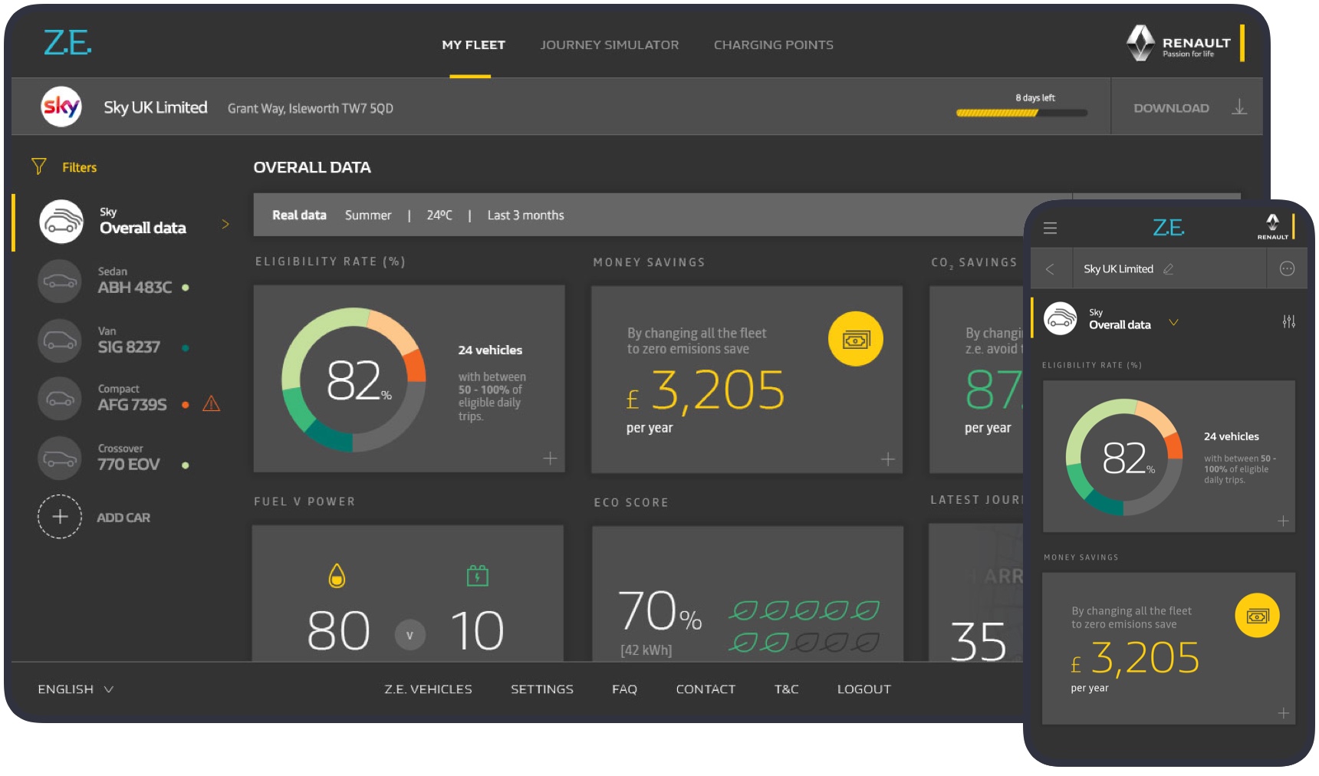This screenshot has width=1319, height=776.
Task: Click the mobile Overall data car icon
Action: click(1061, 318)
